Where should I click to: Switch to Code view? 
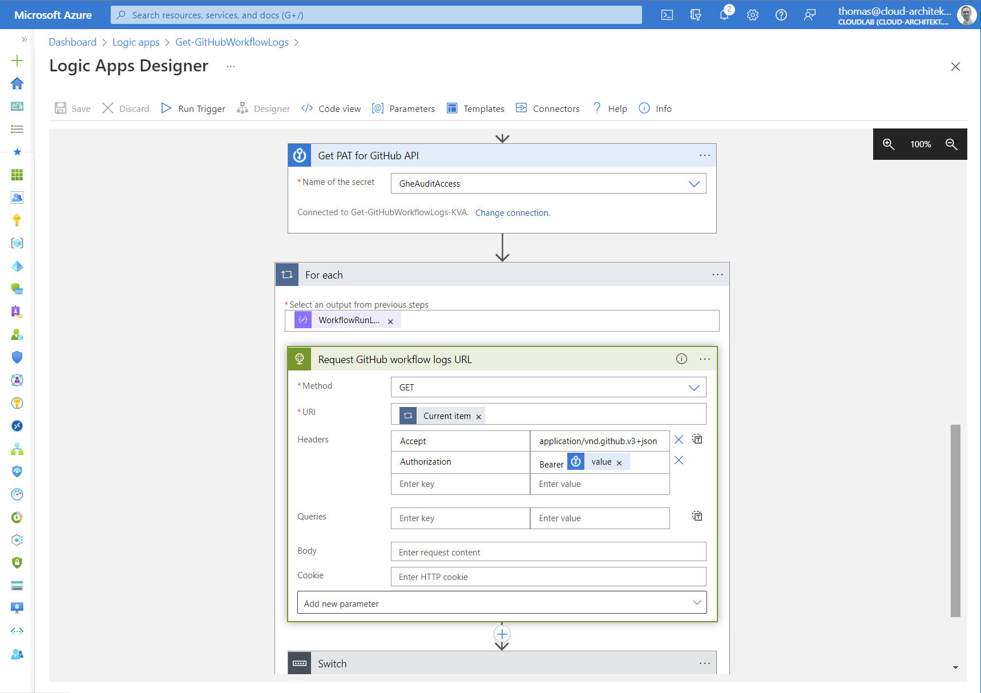[x=331, y=108]
